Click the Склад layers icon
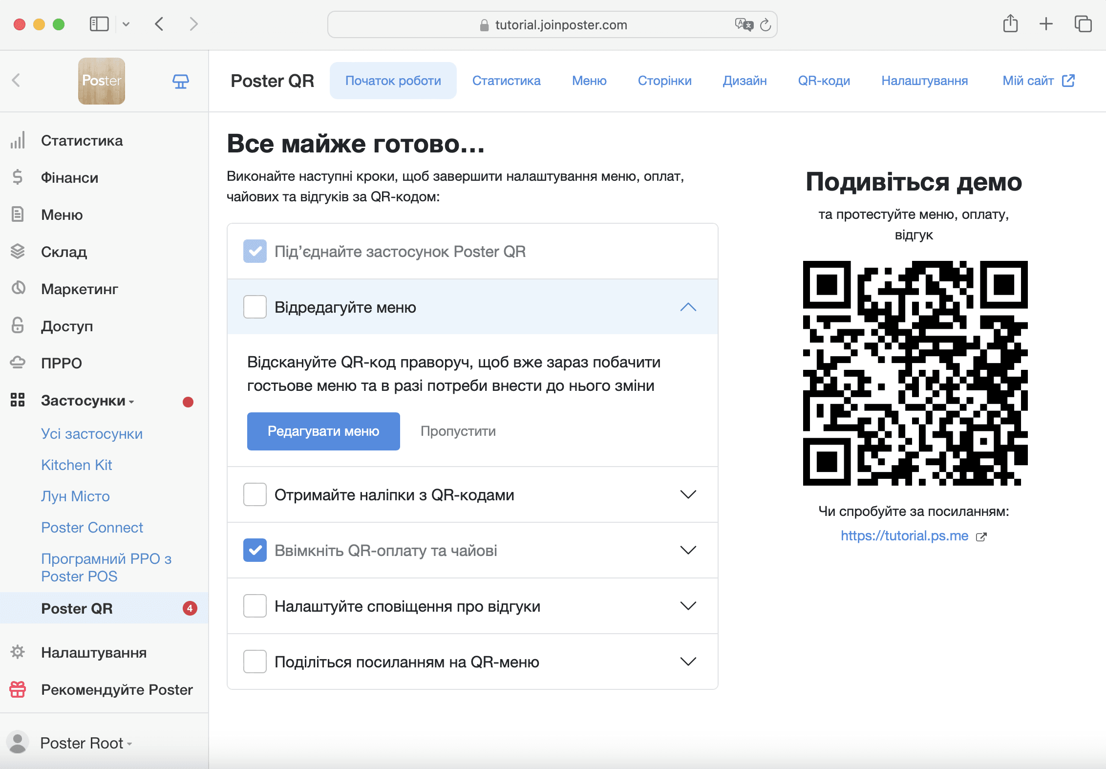Screen dimensions: 1106x769 18,252
